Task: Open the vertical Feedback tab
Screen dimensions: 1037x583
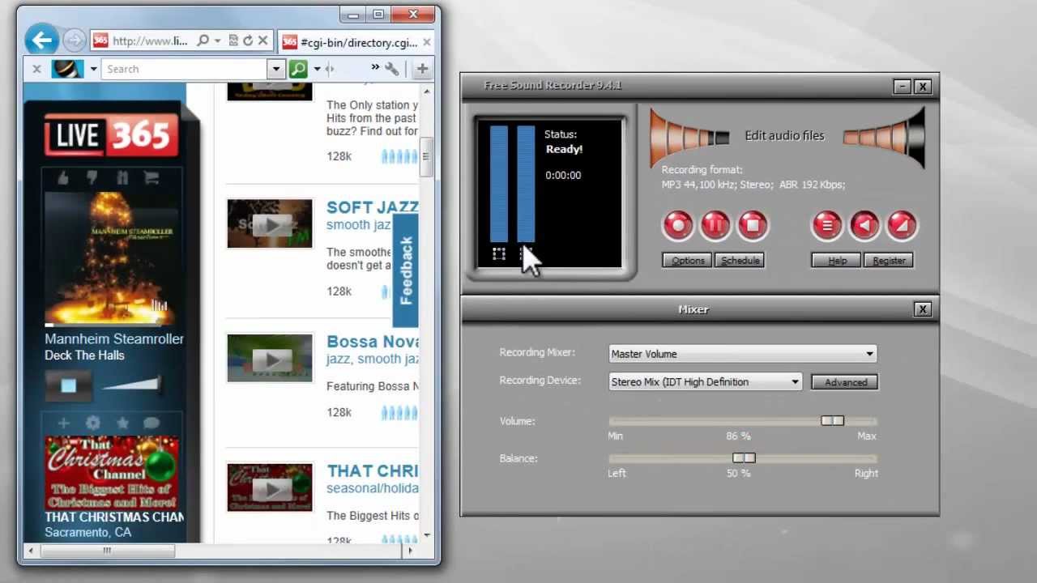Action: pyautogui.click(x=406, y=270)
